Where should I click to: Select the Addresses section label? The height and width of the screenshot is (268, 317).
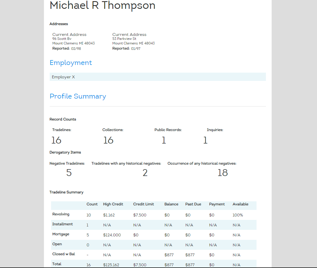(58, 24)
